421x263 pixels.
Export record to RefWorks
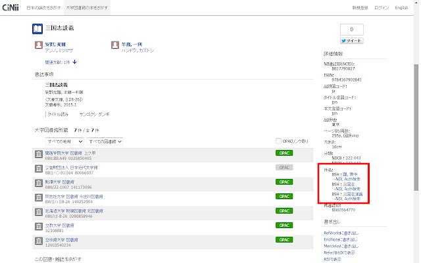click(x=341, y=233)
